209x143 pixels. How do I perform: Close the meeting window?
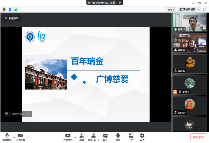click(x=206, y=3)
